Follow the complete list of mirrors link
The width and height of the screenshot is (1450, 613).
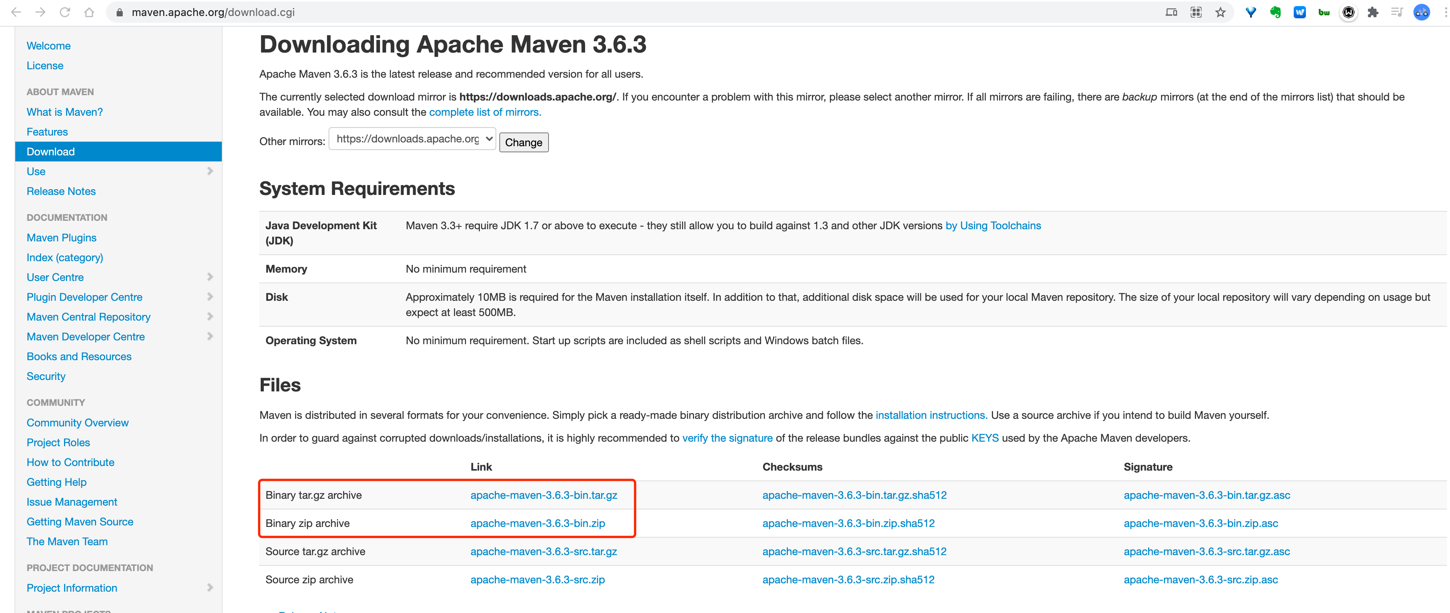[485, 112]
